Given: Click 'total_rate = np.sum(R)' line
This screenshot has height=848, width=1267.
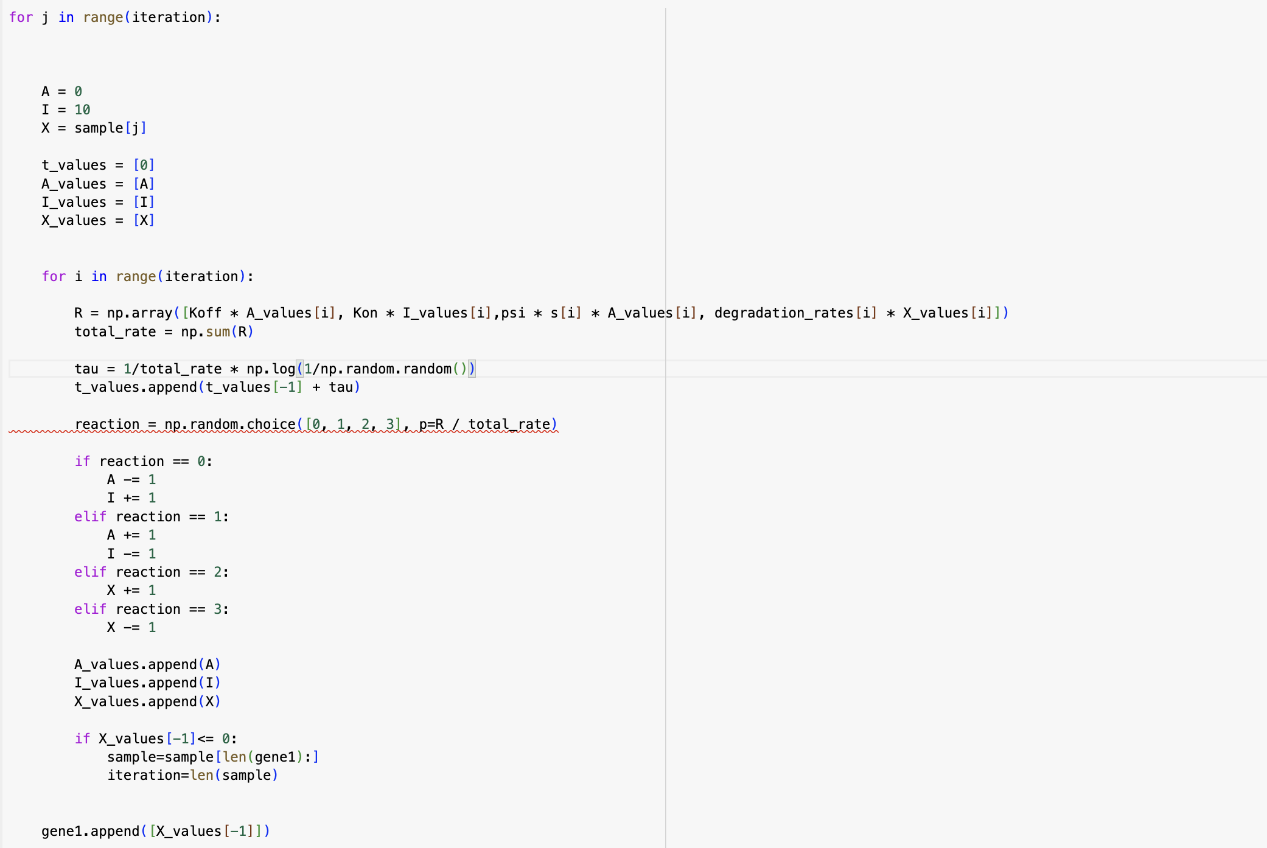Looking at the screenshot, I should coord(163,332).
